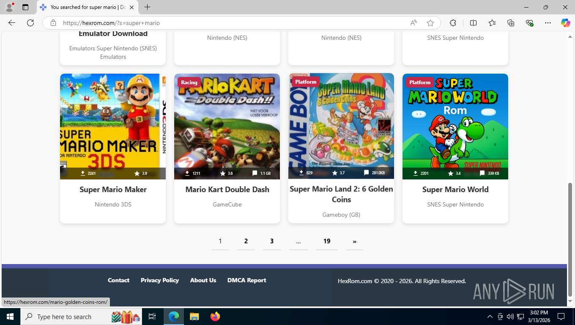Click the Mario Kart Double Dash title

[227, 190]
